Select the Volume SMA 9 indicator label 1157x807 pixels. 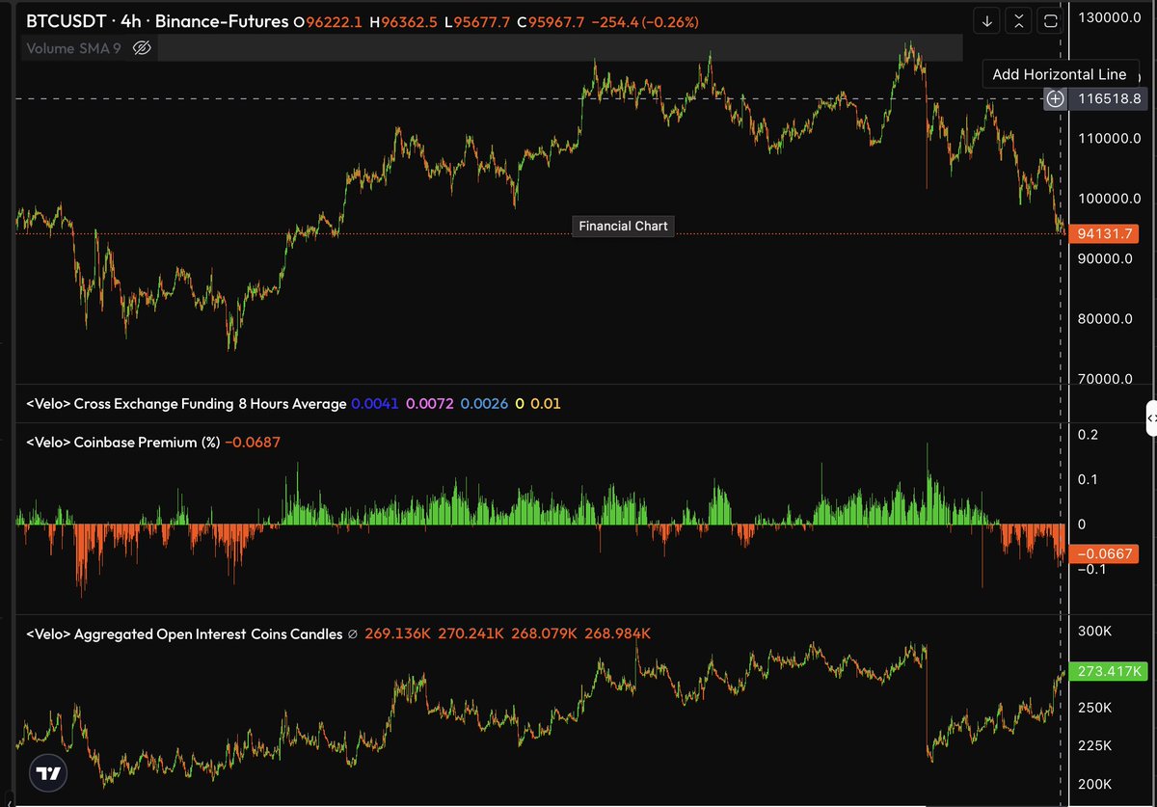coord(73,47)
